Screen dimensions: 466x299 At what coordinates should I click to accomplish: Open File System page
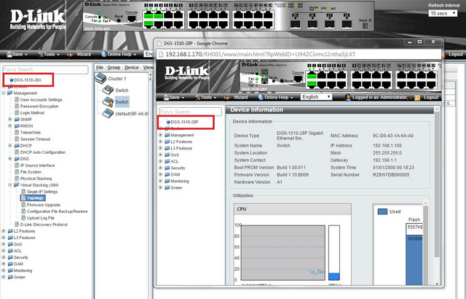[31, 171]
